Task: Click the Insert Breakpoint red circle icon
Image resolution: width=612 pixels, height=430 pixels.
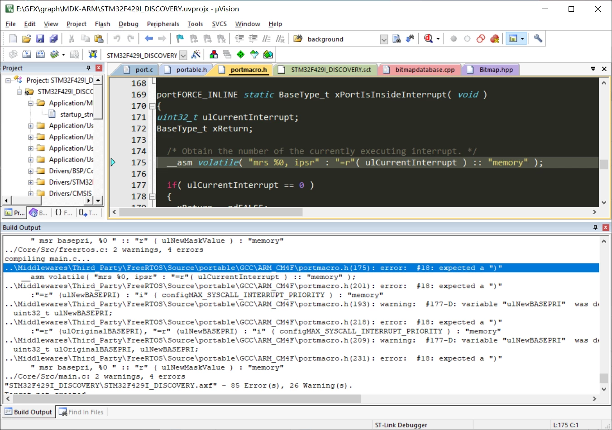Action: click(454, 39)
